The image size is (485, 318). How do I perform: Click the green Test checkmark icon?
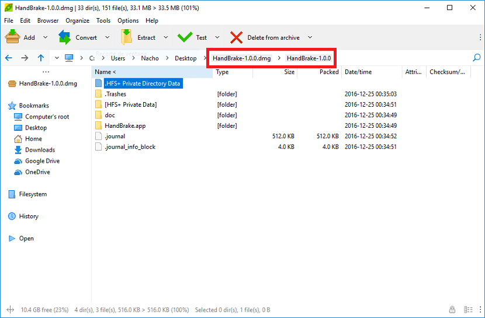(185, 37)
